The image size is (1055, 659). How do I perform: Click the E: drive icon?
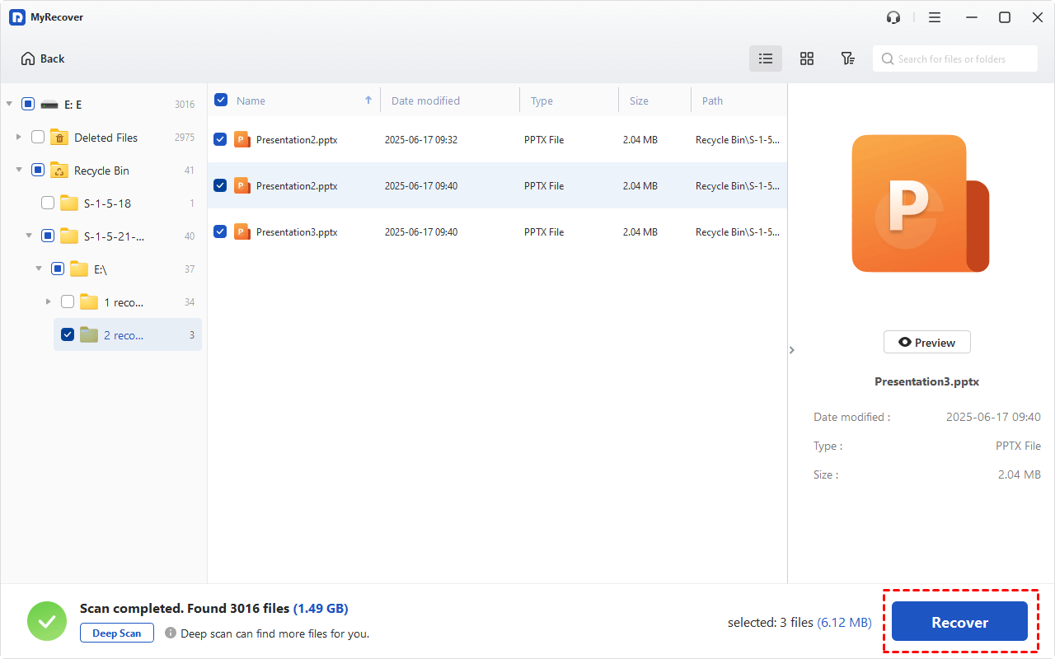click(49, 105)
